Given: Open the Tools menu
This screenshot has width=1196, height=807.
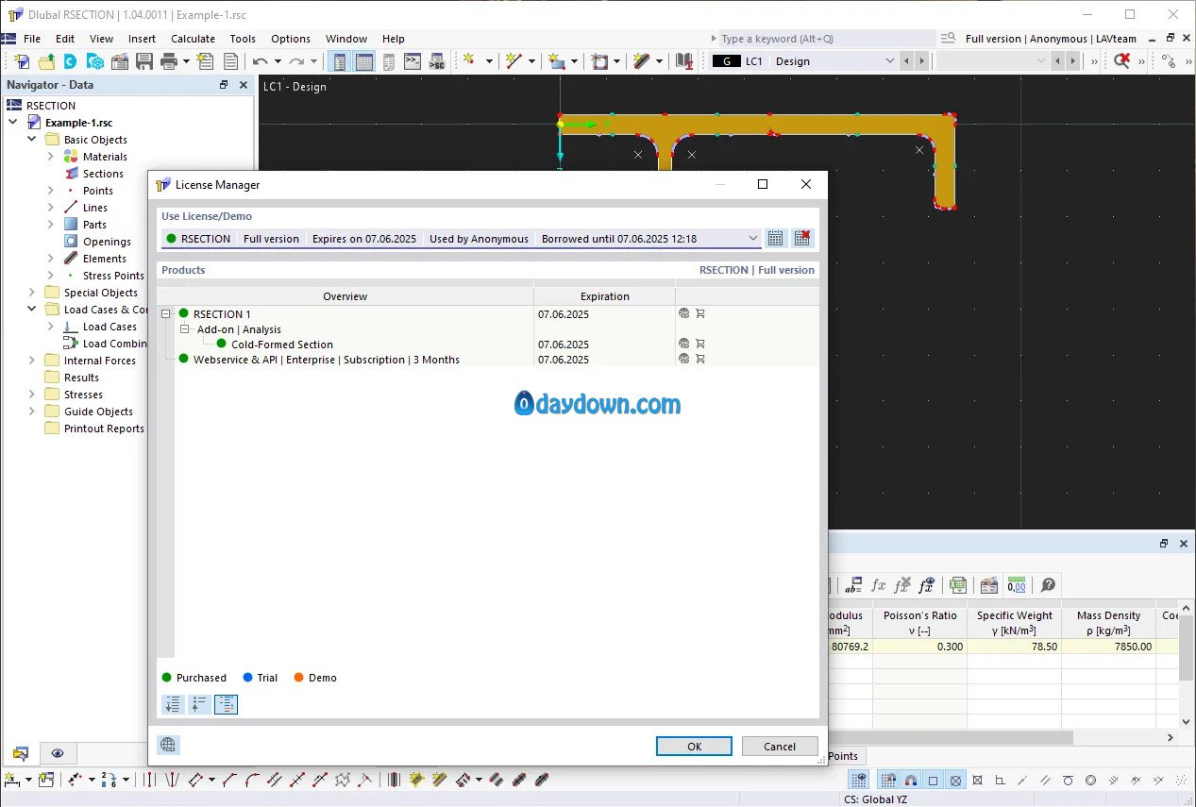Looking at the screenshot, I should click(x=243, y=39).
